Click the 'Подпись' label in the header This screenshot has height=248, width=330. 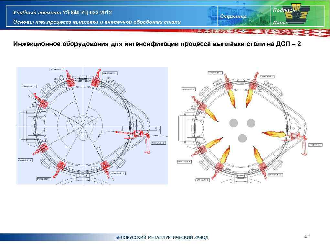[x=284, y=10]
